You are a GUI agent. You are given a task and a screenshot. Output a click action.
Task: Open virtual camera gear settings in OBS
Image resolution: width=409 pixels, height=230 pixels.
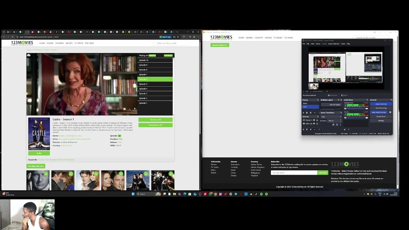(x=390, y=112)
